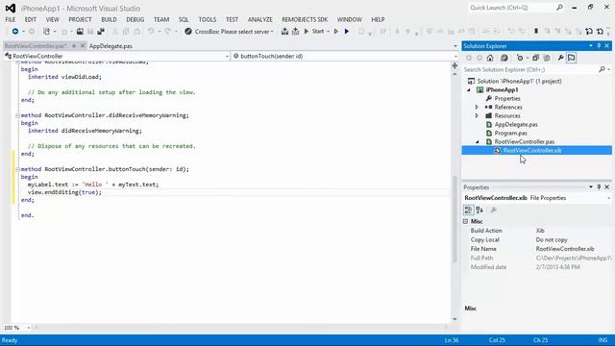
Task: Click the Show All Files icon
Action: 547,58
